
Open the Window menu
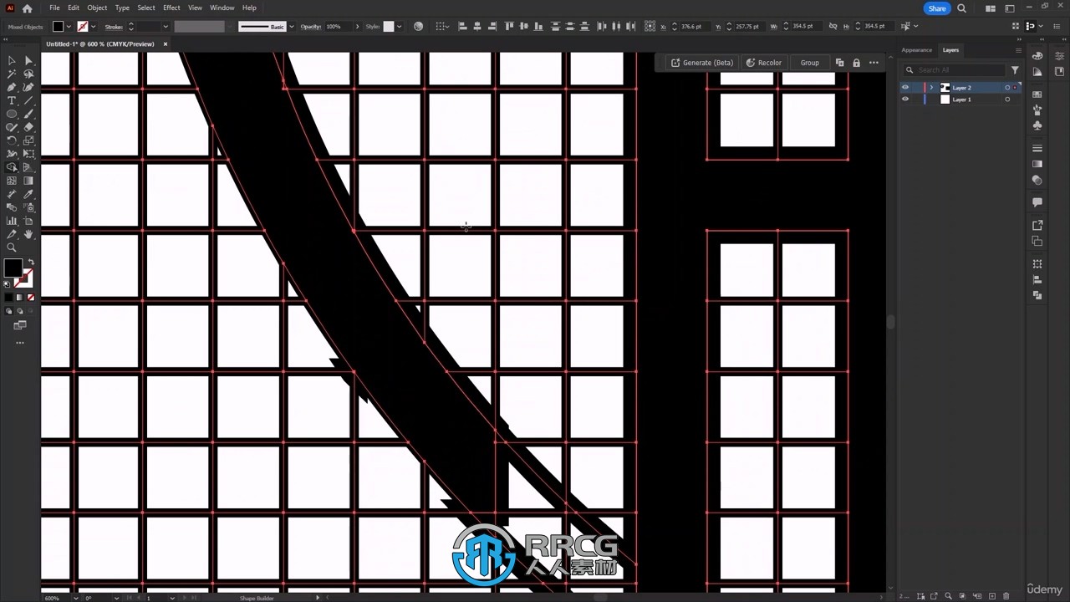pos(222,8)
